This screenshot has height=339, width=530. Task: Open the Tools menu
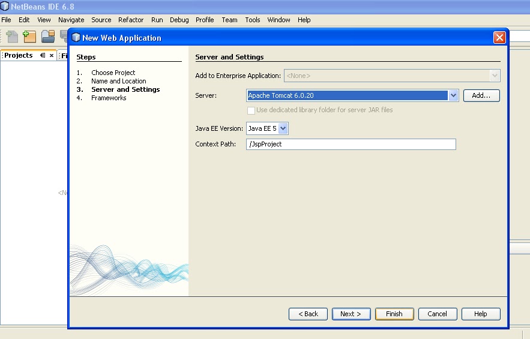coord(253,20)
